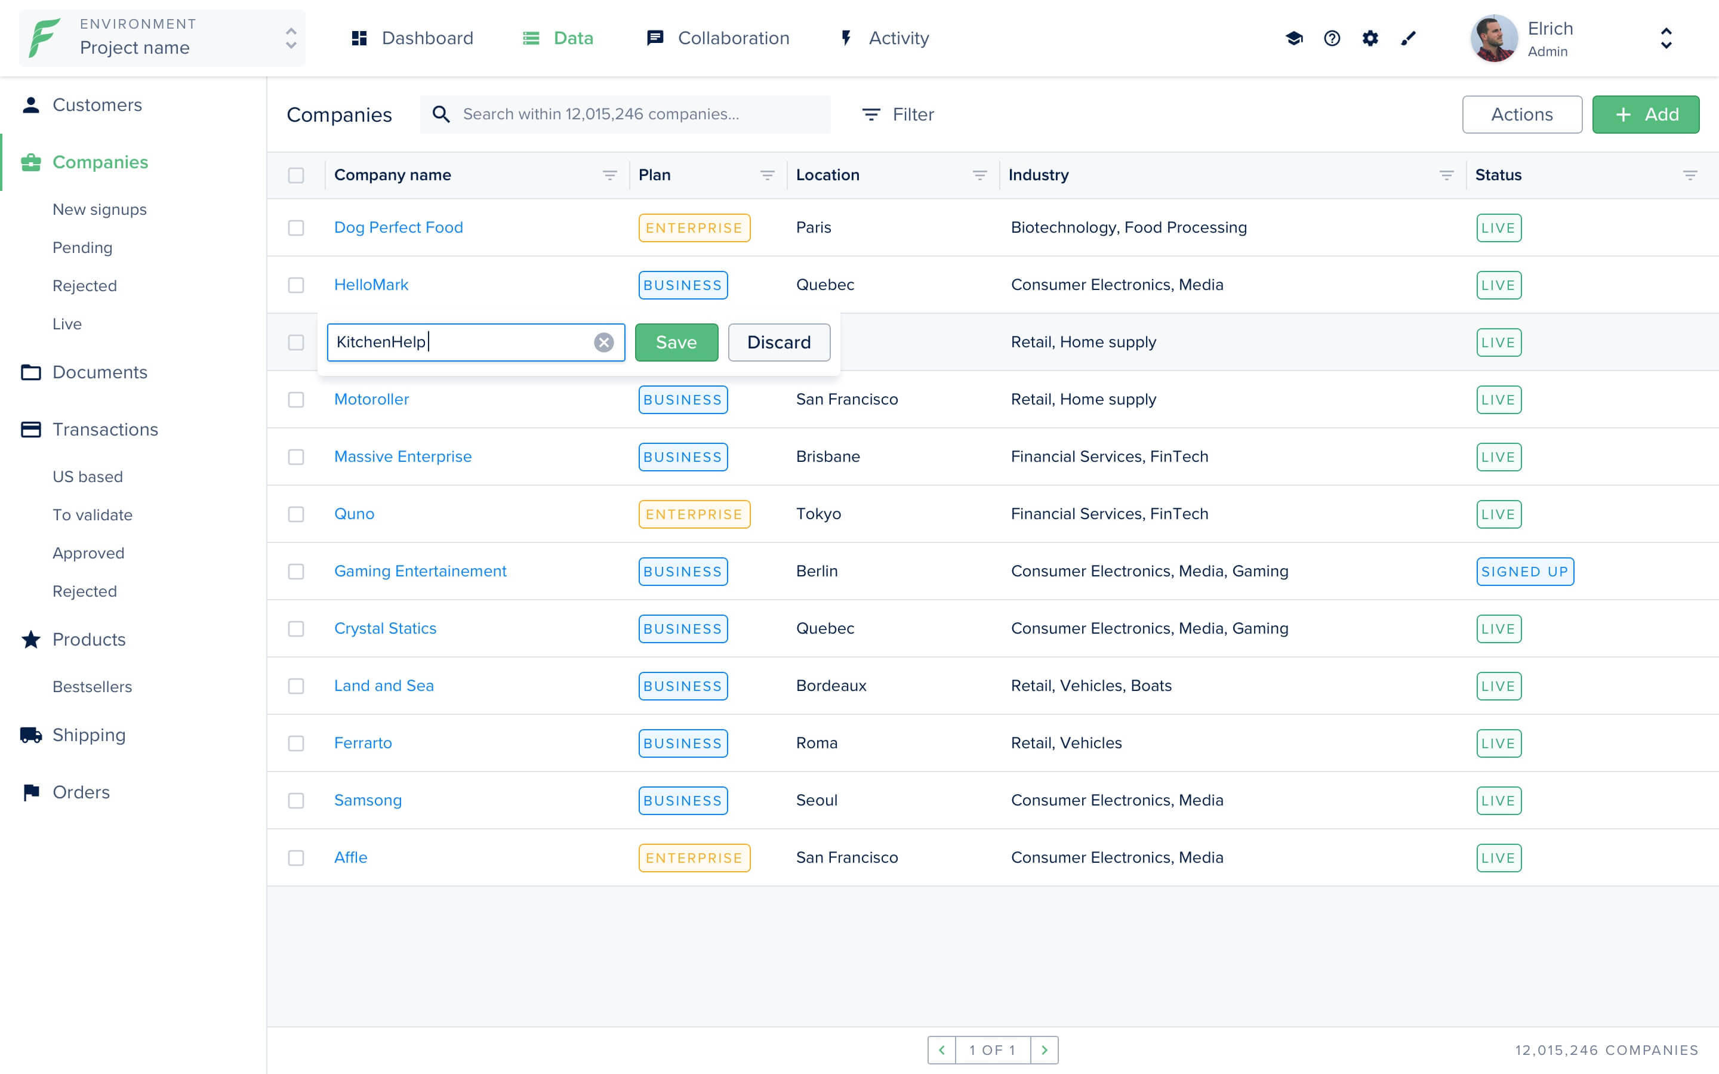Click the Status column filter icon
This screenshot has height=1074, width=1719.
[x=1690, y=175]
